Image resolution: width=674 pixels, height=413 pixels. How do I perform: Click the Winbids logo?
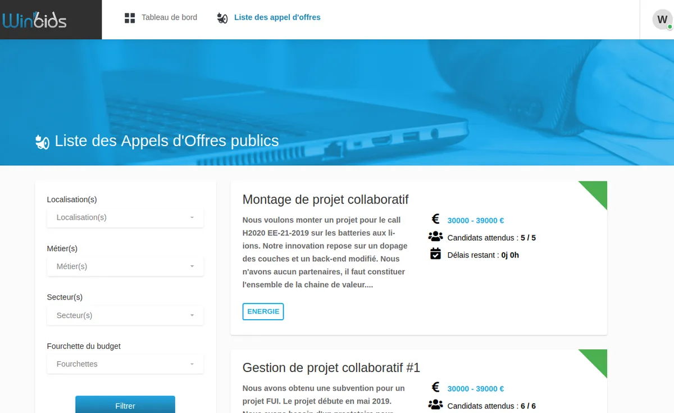(x=35, y=20)
